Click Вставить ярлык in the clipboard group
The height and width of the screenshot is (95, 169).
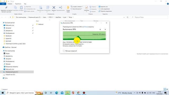coord(29,11)
